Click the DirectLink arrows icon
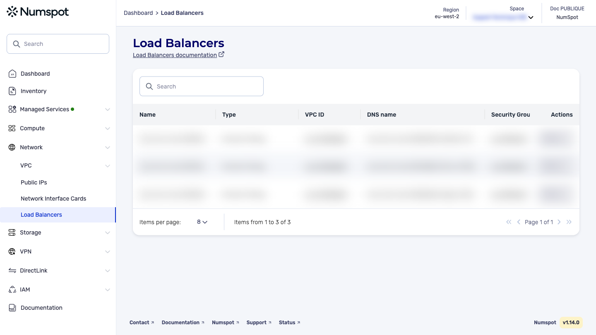Image resolution: width=596 pixels, height=335 pixels. click(x=12, y=270)
